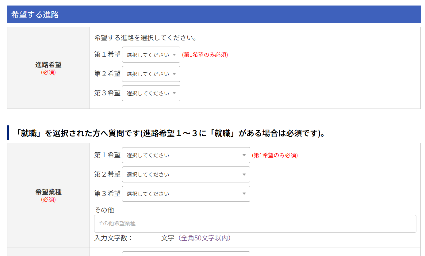Click arrow icon in 進路希望 第1希望 dropdown
Screen dimensions: 425x256
coord(174,55)
